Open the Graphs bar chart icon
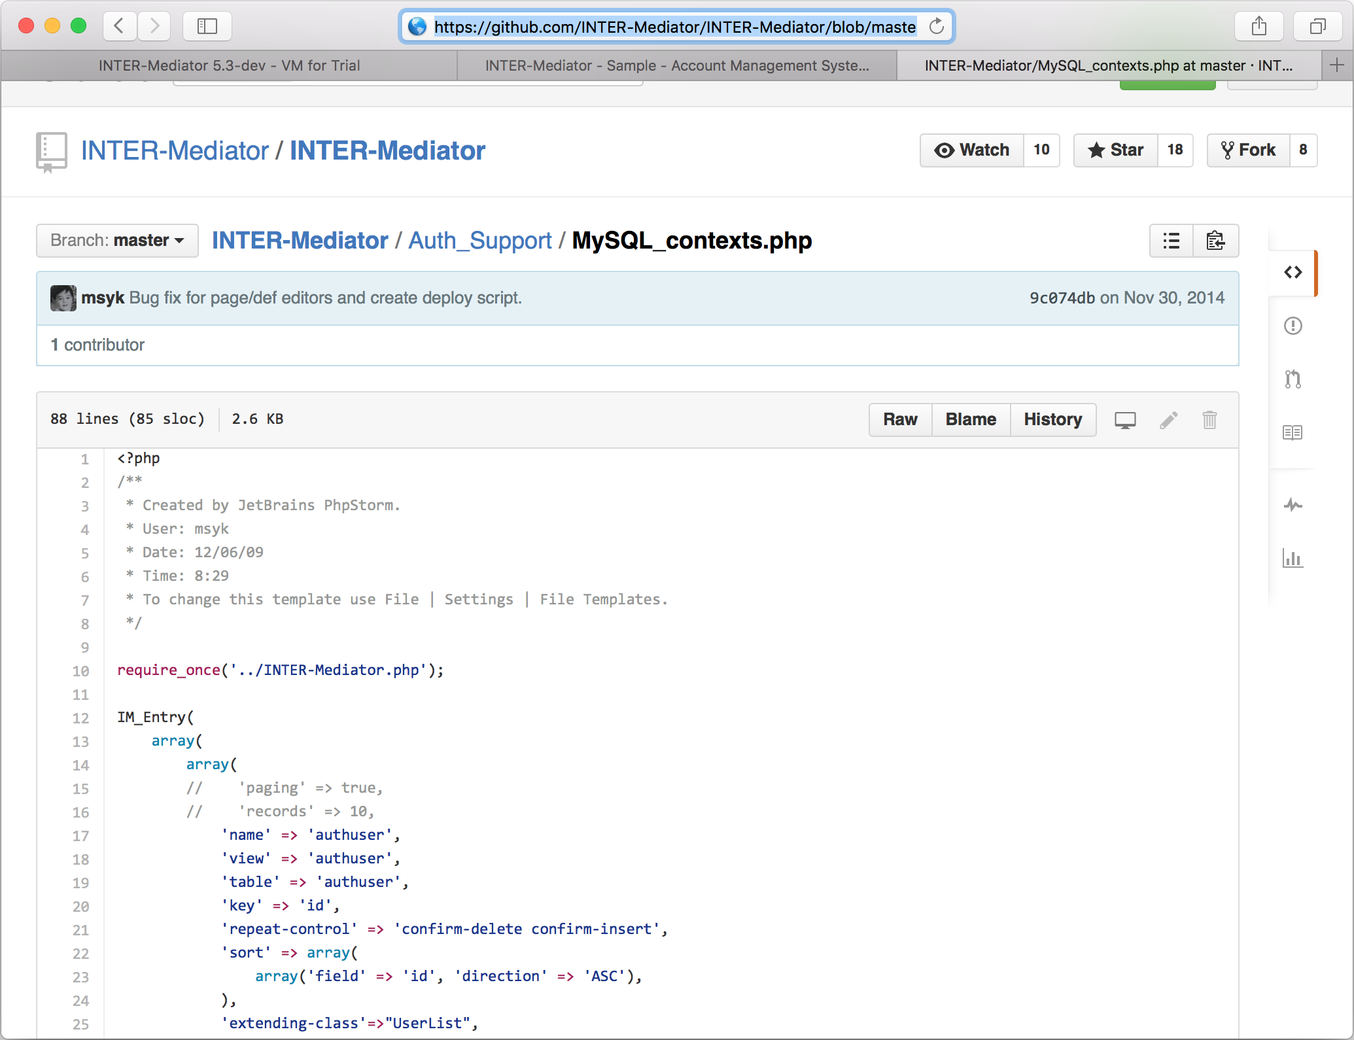This screenshot has width=1354, height=1040. point(1293,558)
